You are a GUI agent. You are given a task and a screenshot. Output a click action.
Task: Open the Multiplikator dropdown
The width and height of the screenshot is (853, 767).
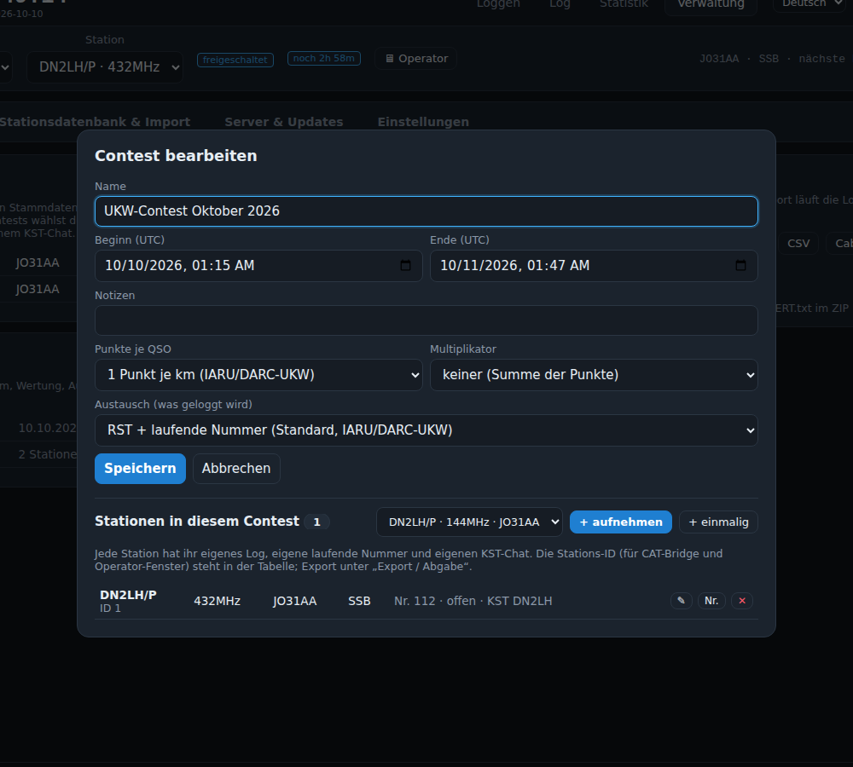click(x=594, y=374)
